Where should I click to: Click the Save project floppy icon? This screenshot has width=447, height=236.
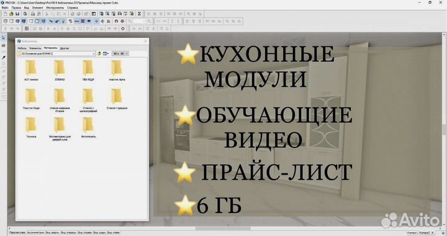[17, 14]
